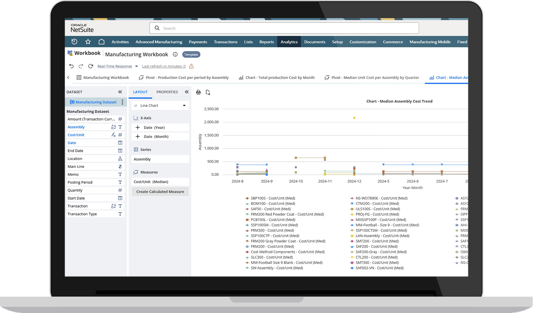The image size is (533, 313).
Task: Click the undo arrow icon
Action: click(71, 66)
